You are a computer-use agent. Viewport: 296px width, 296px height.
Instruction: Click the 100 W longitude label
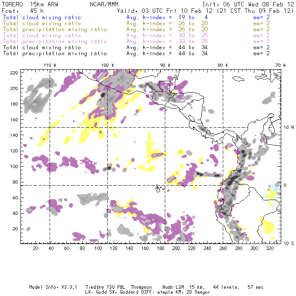(x=108, y=65)
